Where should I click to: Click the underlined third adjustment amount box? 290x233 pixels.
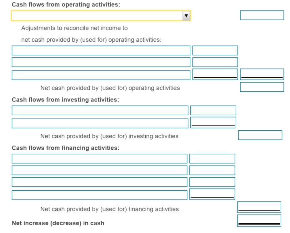coord(215,74)
